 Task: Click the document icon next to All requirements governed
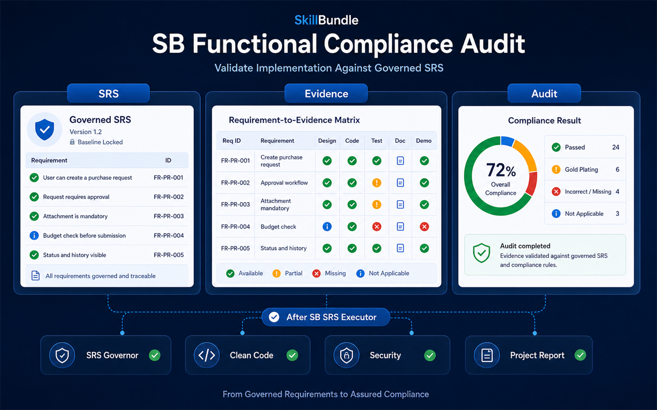coord(36,276)
